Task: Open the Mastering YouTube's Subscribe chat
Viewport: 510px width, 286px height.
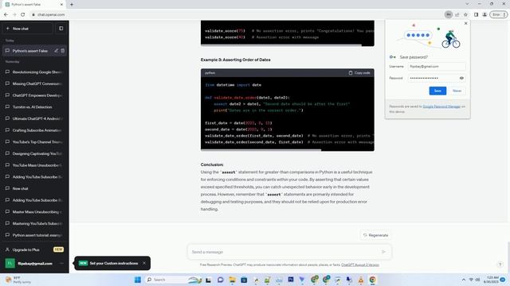Action: (34, 223)
